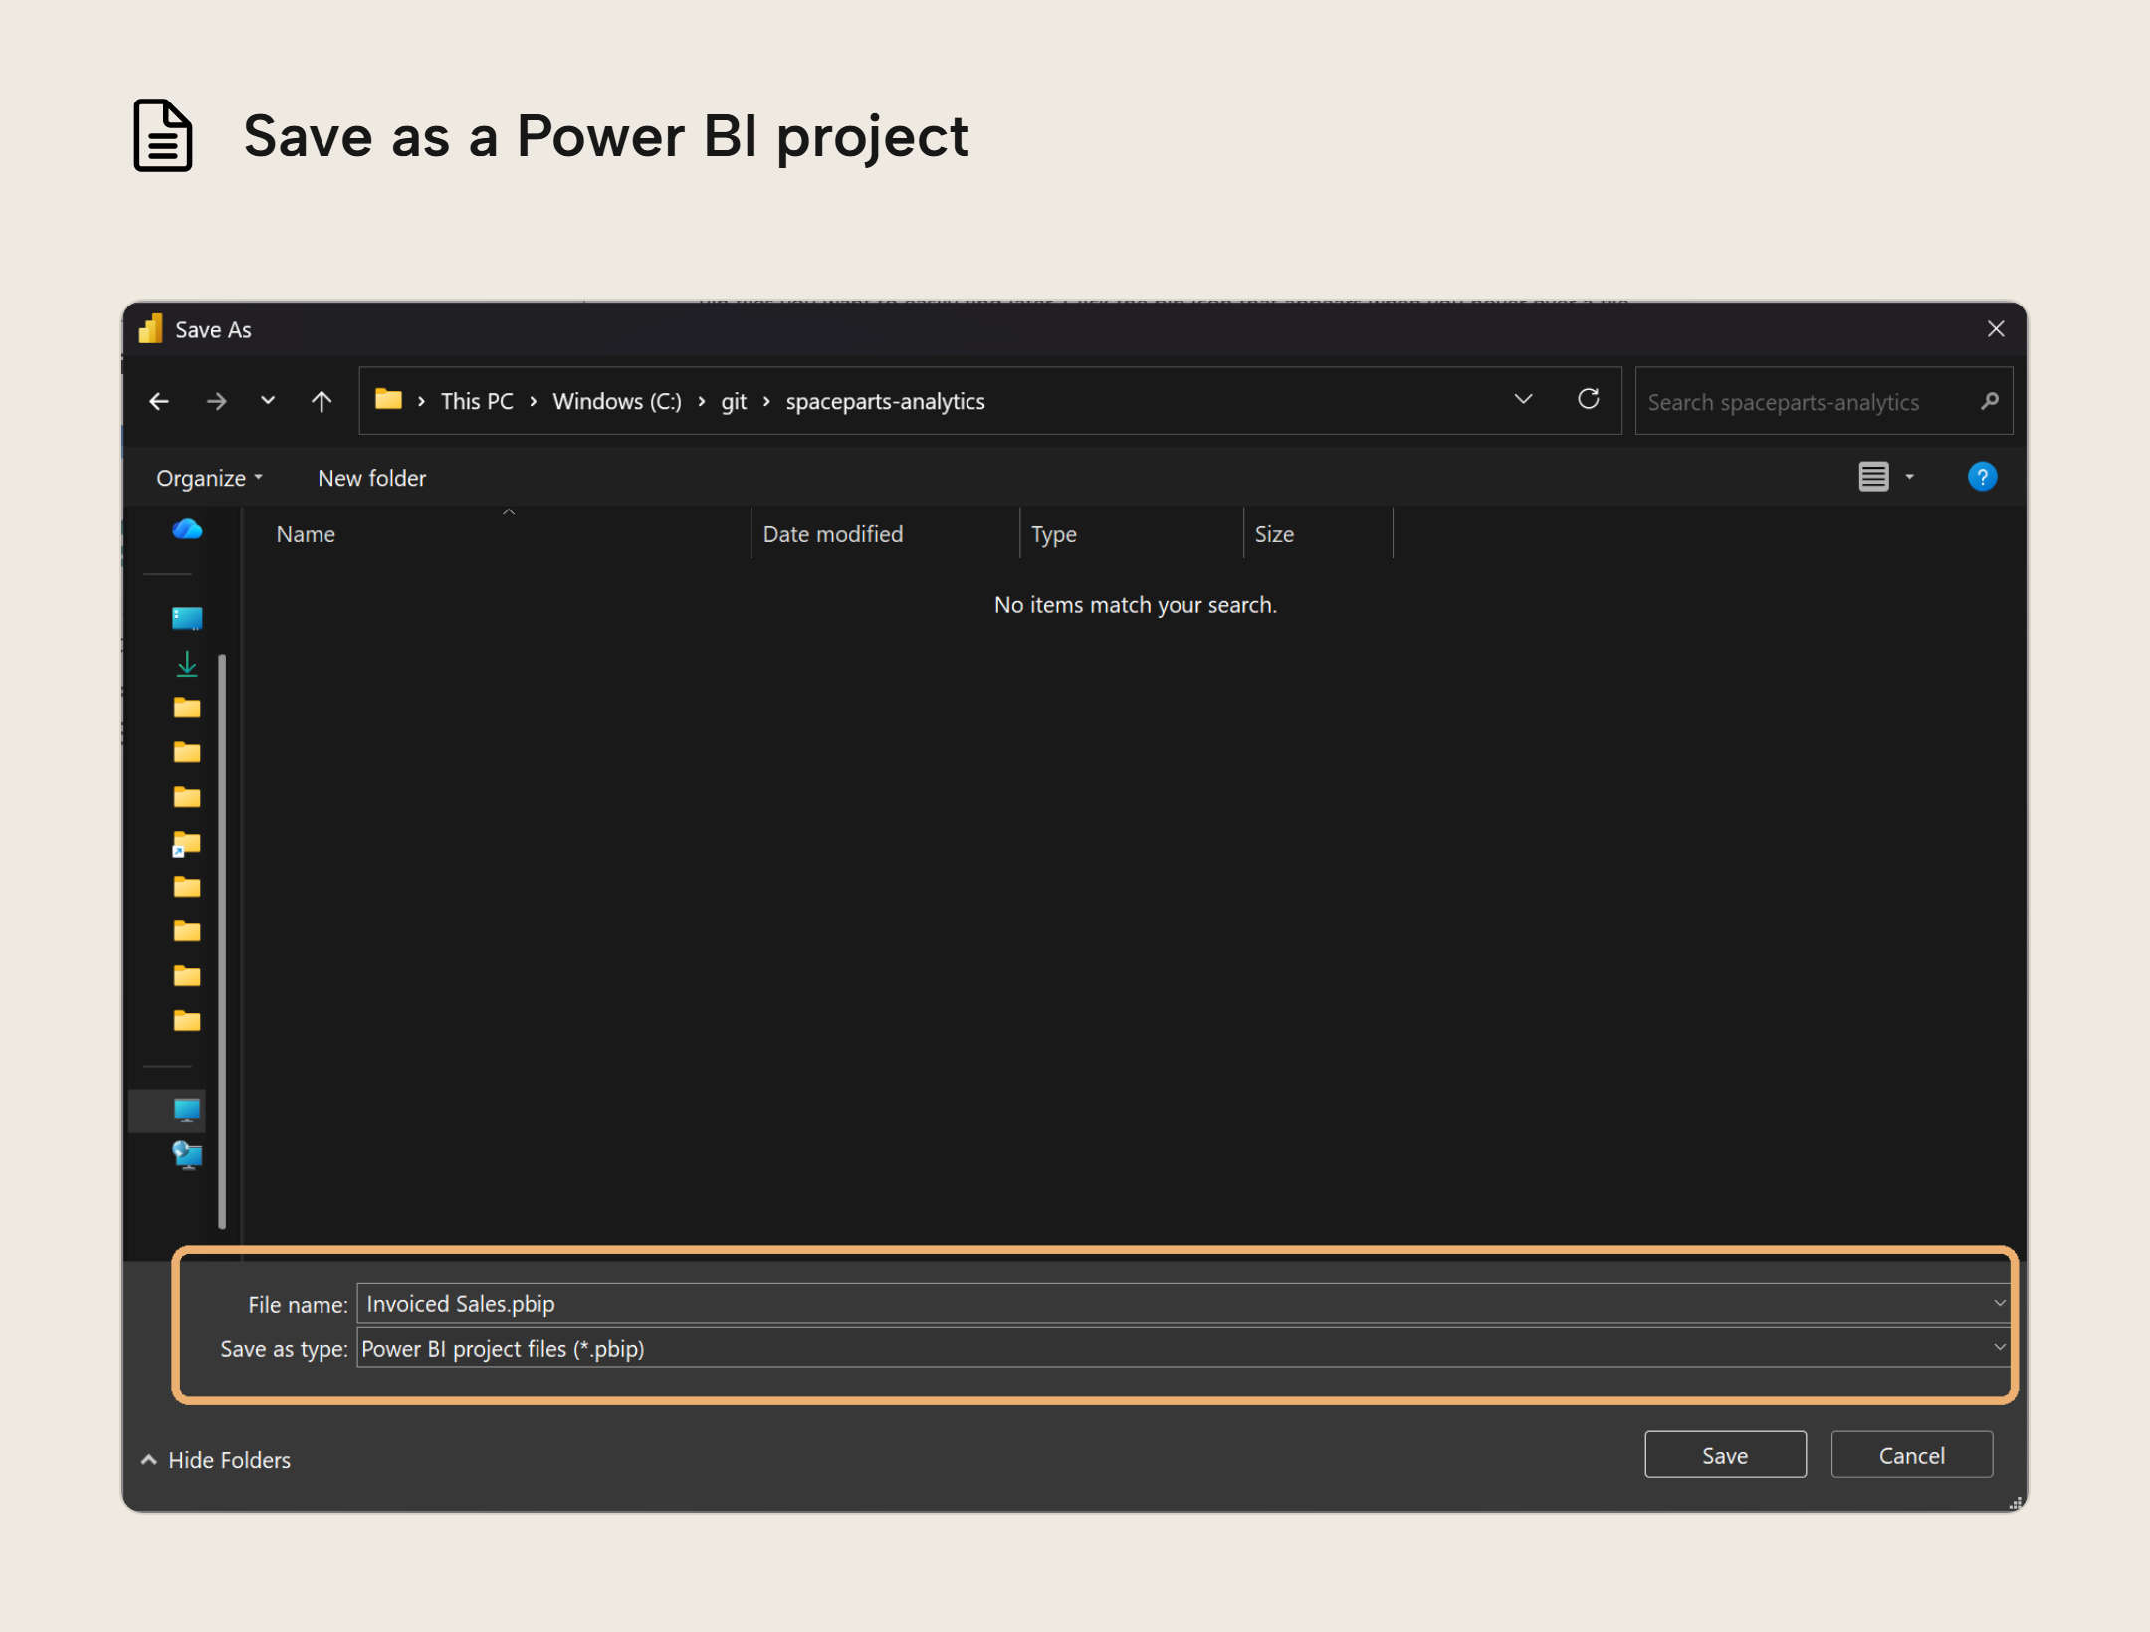Open the Save as type combo box

pyautogui.click(x=1182, y=1348)
